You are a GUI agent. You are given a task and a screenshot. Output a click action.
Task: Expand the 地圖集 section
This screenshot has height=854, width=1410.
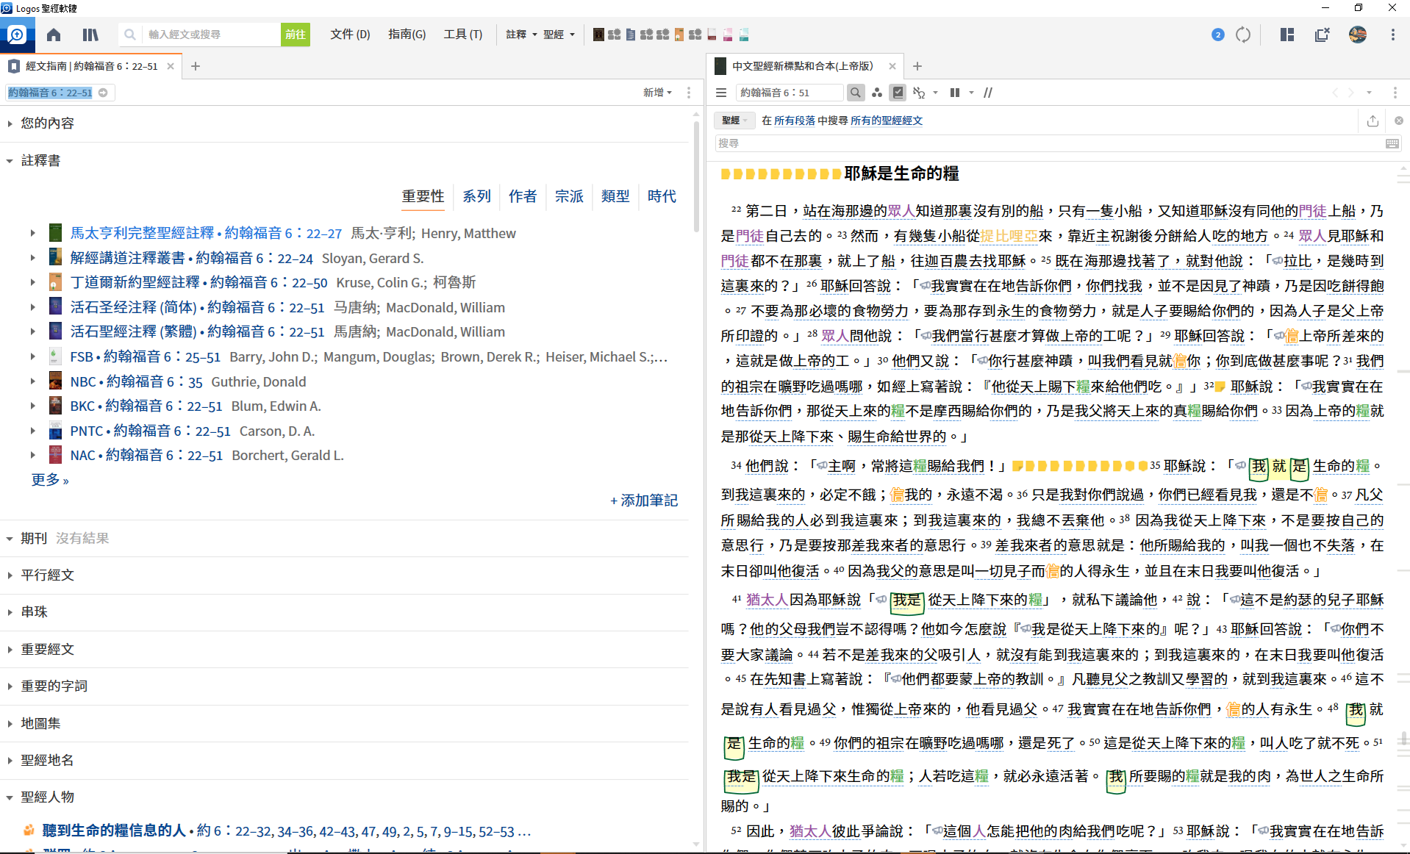pyautogui.click(x=10, y=723)
